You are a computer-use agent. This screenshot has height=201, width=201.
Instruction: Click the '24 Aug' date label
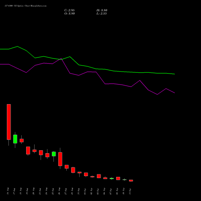tap(46, 191)
